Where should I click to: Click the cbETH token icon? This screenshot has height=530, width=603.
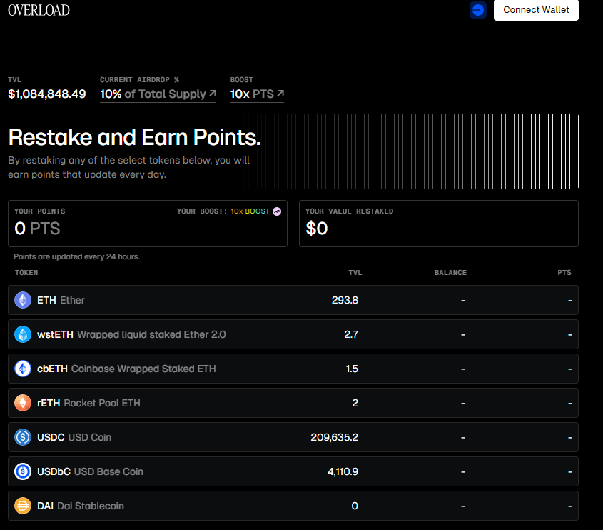click(23, 369)
